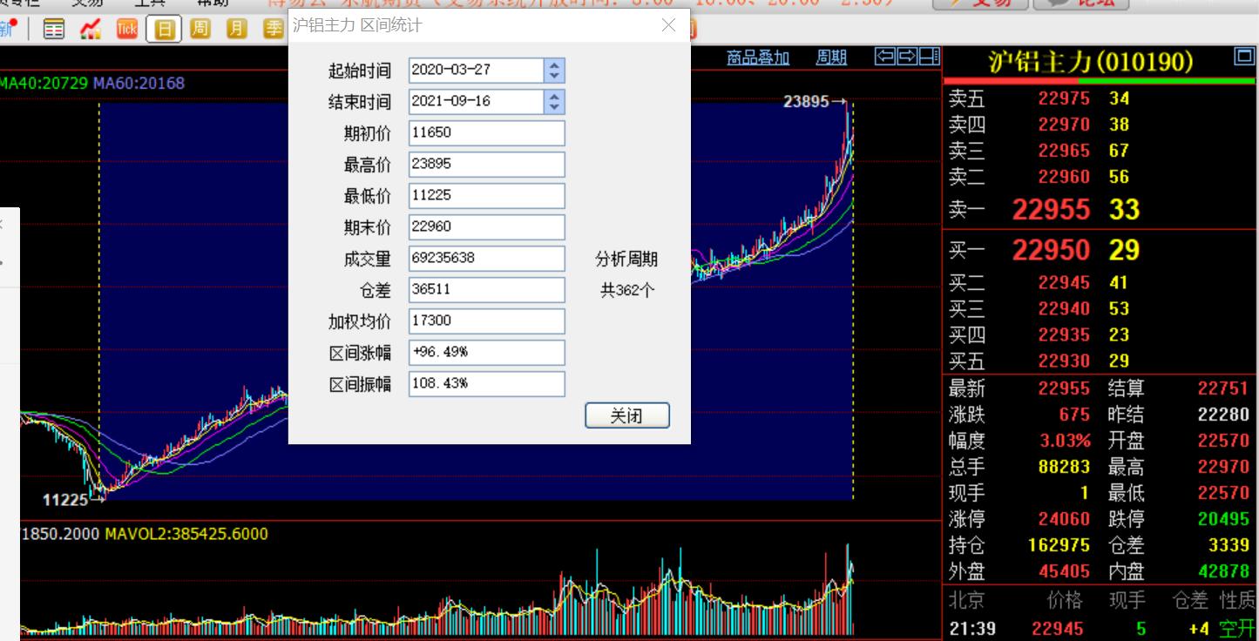Click the 涨停 value 24060

tap(1064, 519)
